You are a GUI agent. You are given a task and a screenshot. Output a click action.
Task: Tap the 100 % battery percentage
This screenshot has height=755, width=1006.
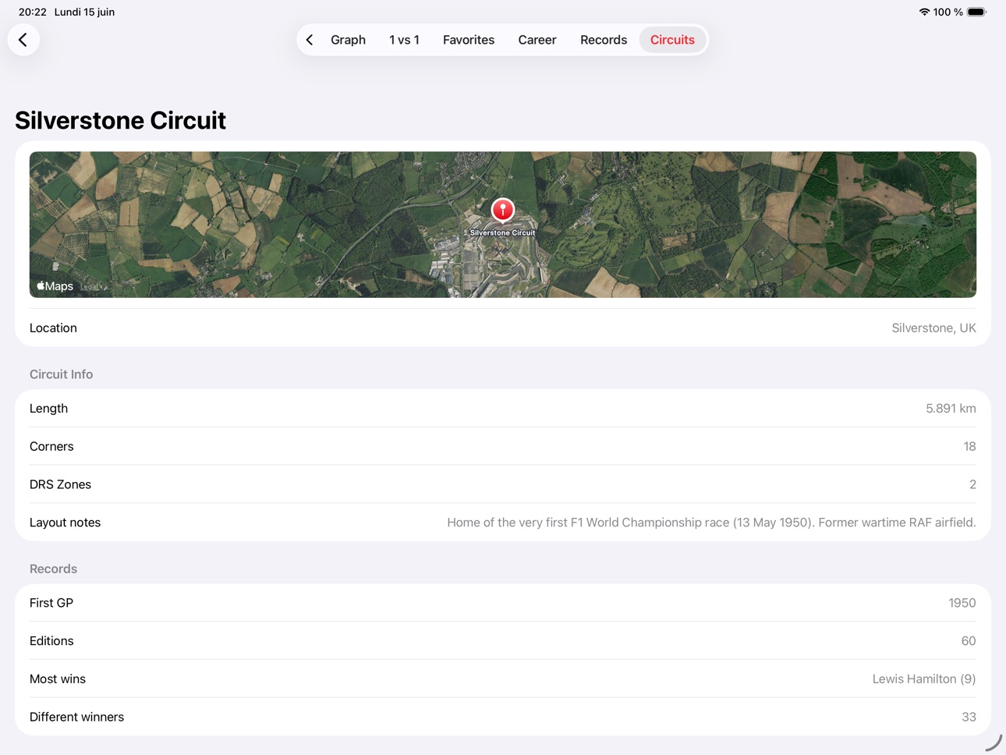click(x=948, y=12)
